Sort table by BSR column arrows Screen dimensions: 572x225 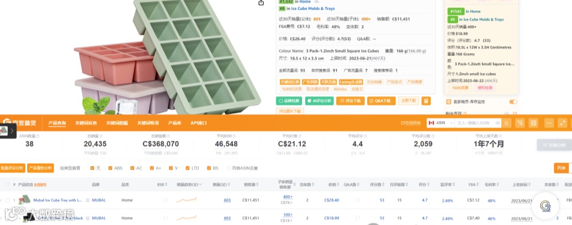click(x=166, y=184)
